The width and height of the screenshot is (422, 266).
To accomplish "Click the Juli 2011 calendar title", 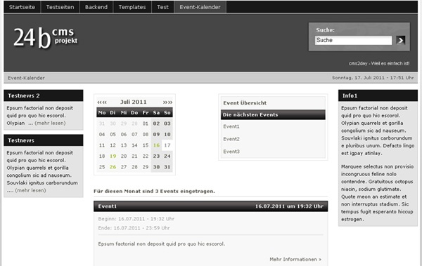I will click(x=134, y=102).
